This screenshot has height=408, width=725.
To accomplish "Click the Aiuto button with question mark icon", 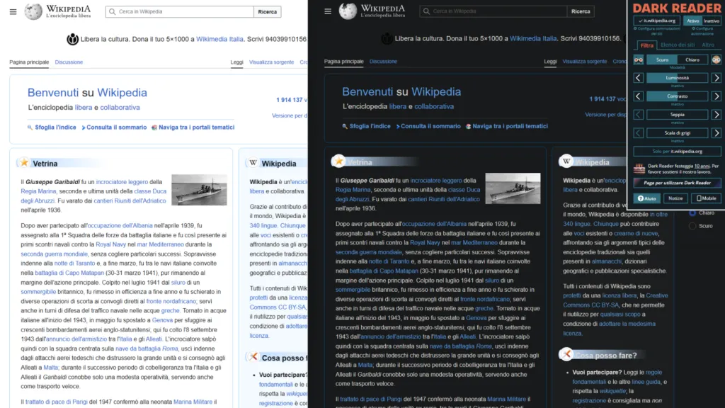I will coord(647,198).
